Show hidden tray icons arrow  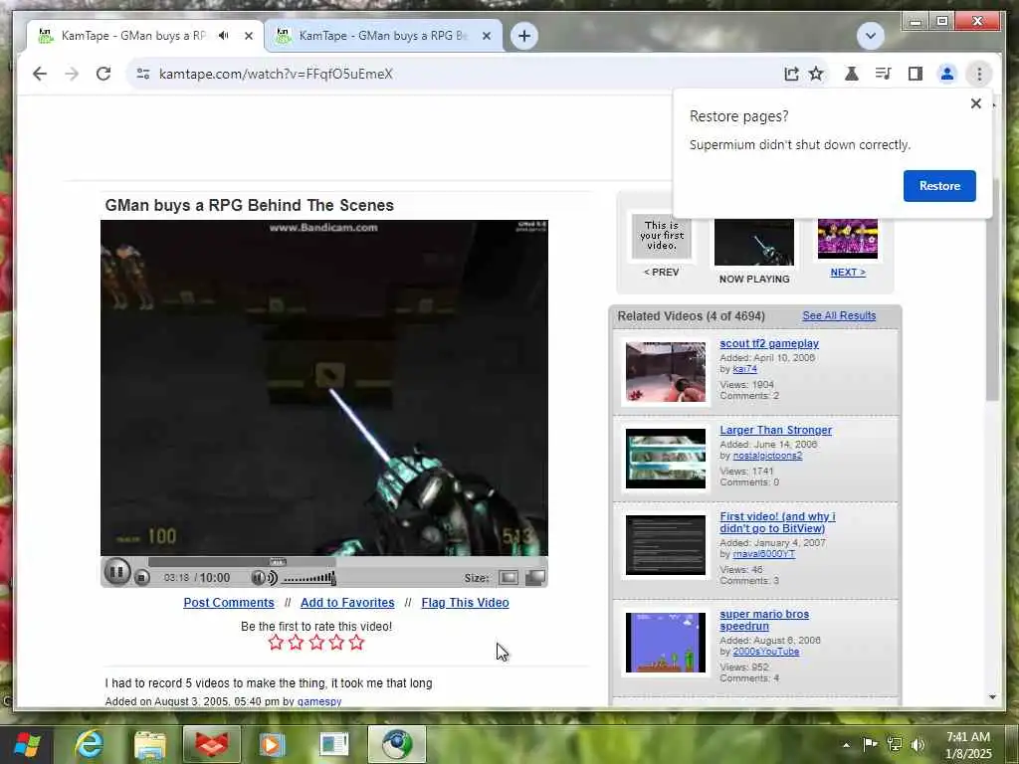(846, 744)
